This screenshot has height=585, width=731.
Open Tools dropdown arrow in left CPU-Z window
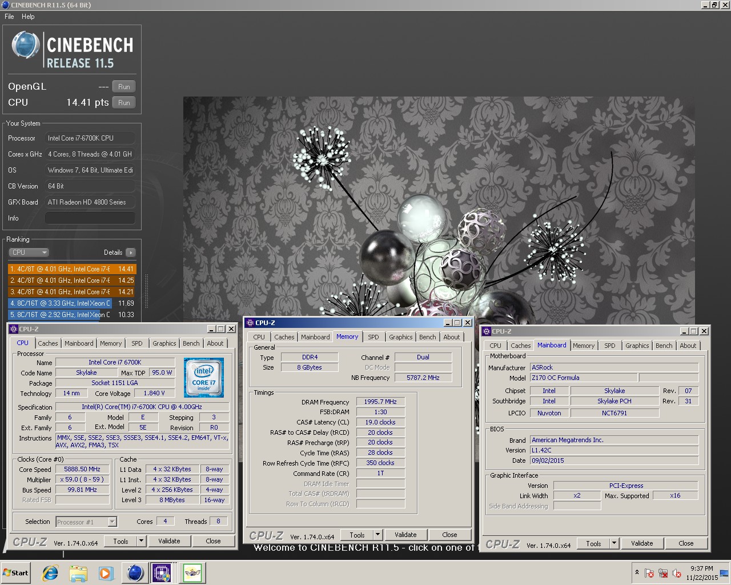click(142, 541)
